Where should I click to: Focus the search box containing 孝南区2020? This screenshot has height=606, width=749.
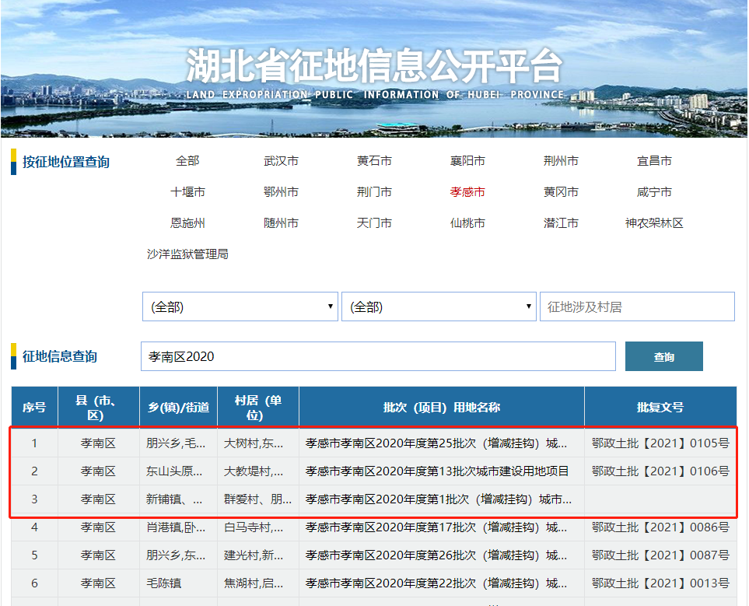pos(378,357)
